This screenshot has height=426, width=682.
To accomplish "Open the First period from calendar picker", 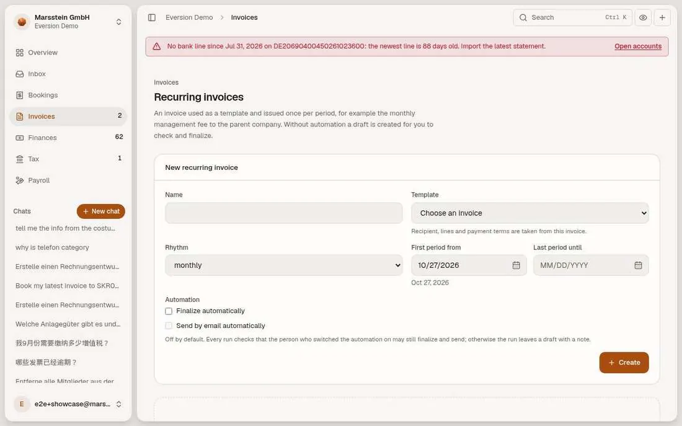I will coord(516,265).
